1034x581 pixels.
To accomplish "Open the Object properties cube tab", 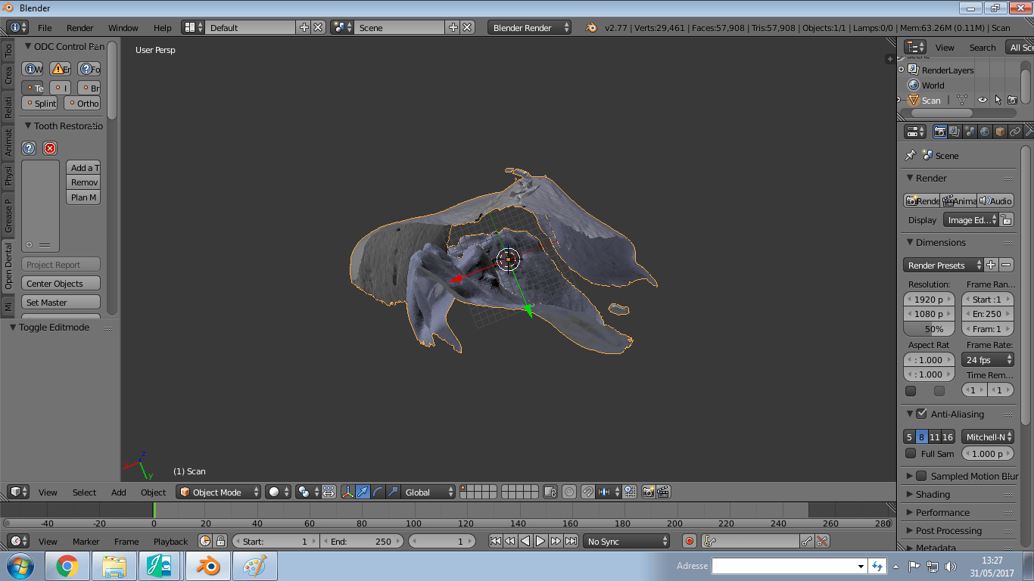I will 1000,132.
